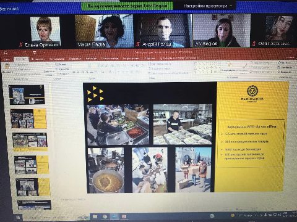Toggle Bold formatting in the font group

(74, 72)
